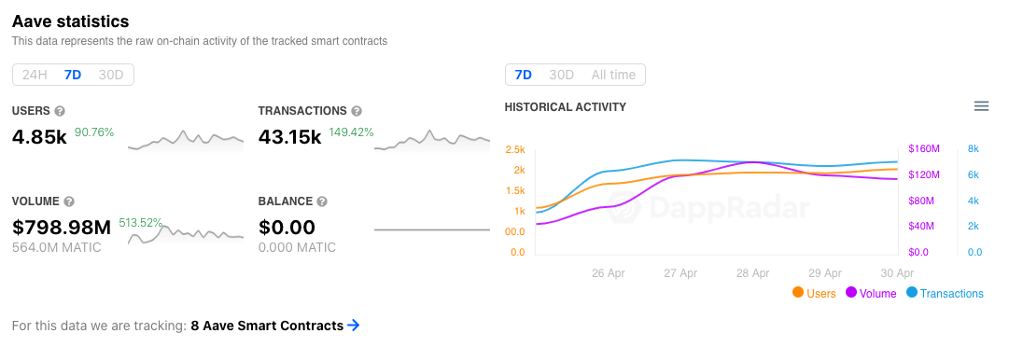Toggle the orange Users legend dot
The height and width of the screenshot is (347, 1009).
[x=798, y=292]
